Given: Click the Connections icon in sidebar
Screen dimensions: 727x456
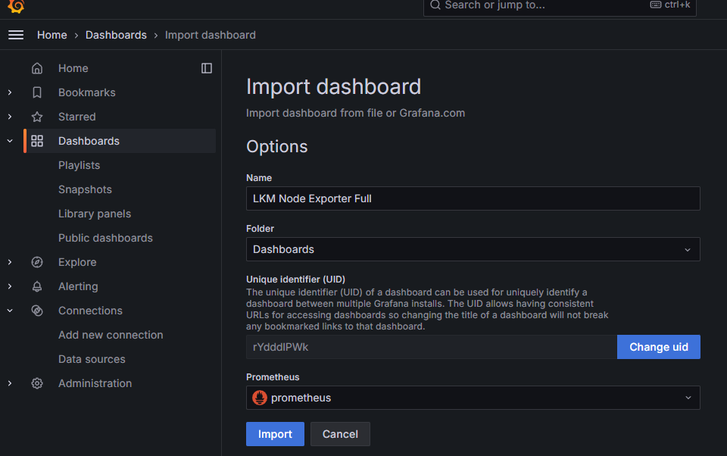Looking at the screenshot, I should click(x=37, y=311).
